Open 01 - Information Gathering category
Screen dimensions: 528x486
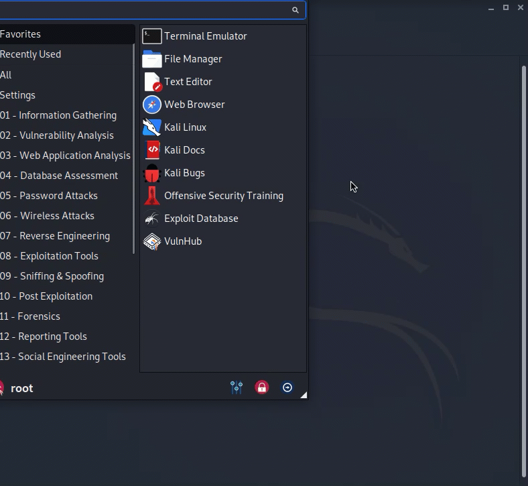coord(66,115)
